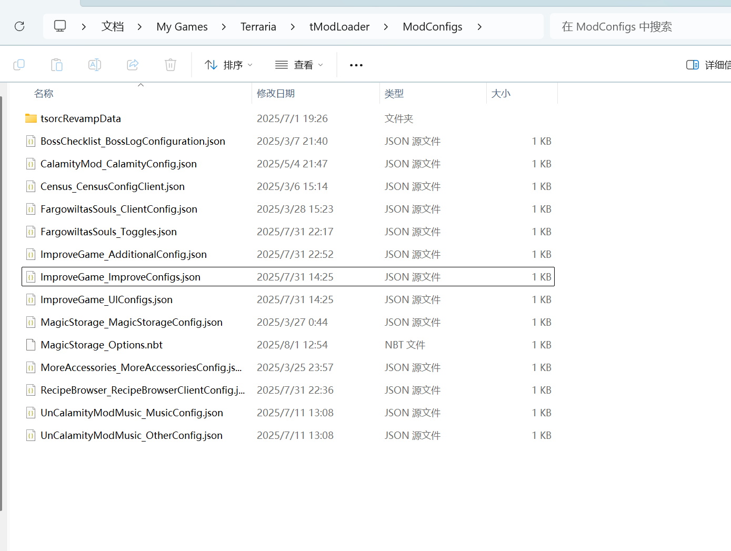Click the left pane vertical scrollbar
Screen dimensions: 731x551
[1, 304]
